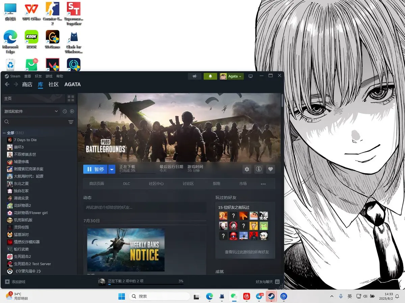This screenshot has width=405, height=303.
Task: Open Windows Start menu
Action: click(122, 296)
